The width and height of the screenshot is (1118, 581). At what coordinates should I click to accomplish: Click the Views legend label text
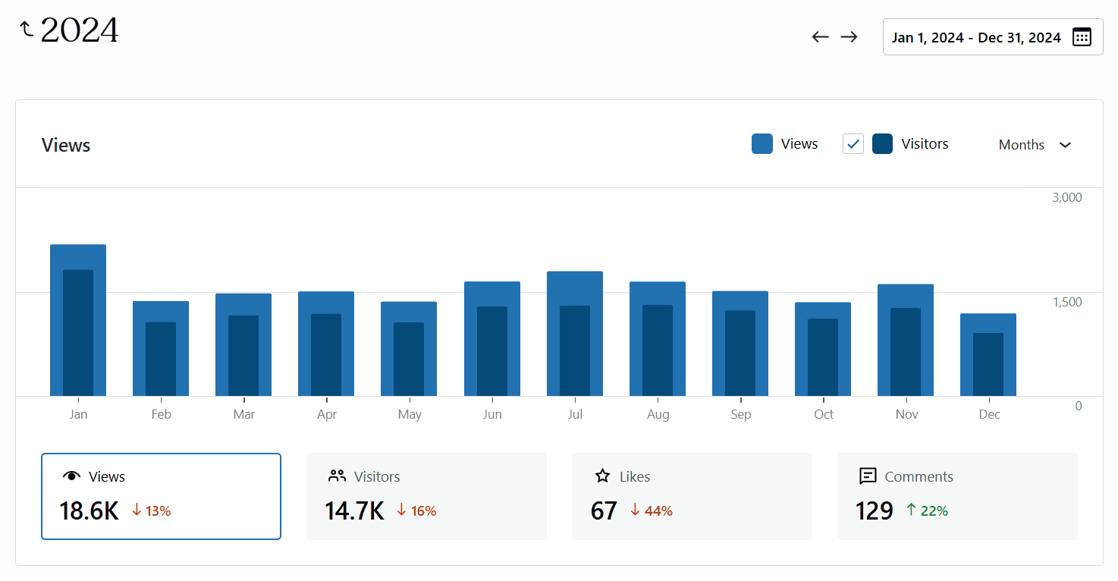[x=799, y=144]
